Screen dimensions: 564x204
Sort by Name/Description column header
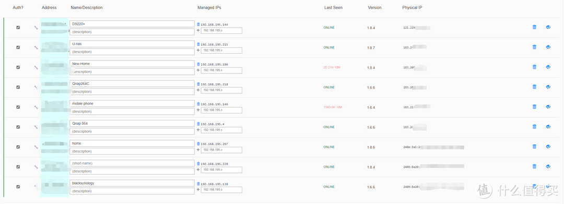[86, 7]
